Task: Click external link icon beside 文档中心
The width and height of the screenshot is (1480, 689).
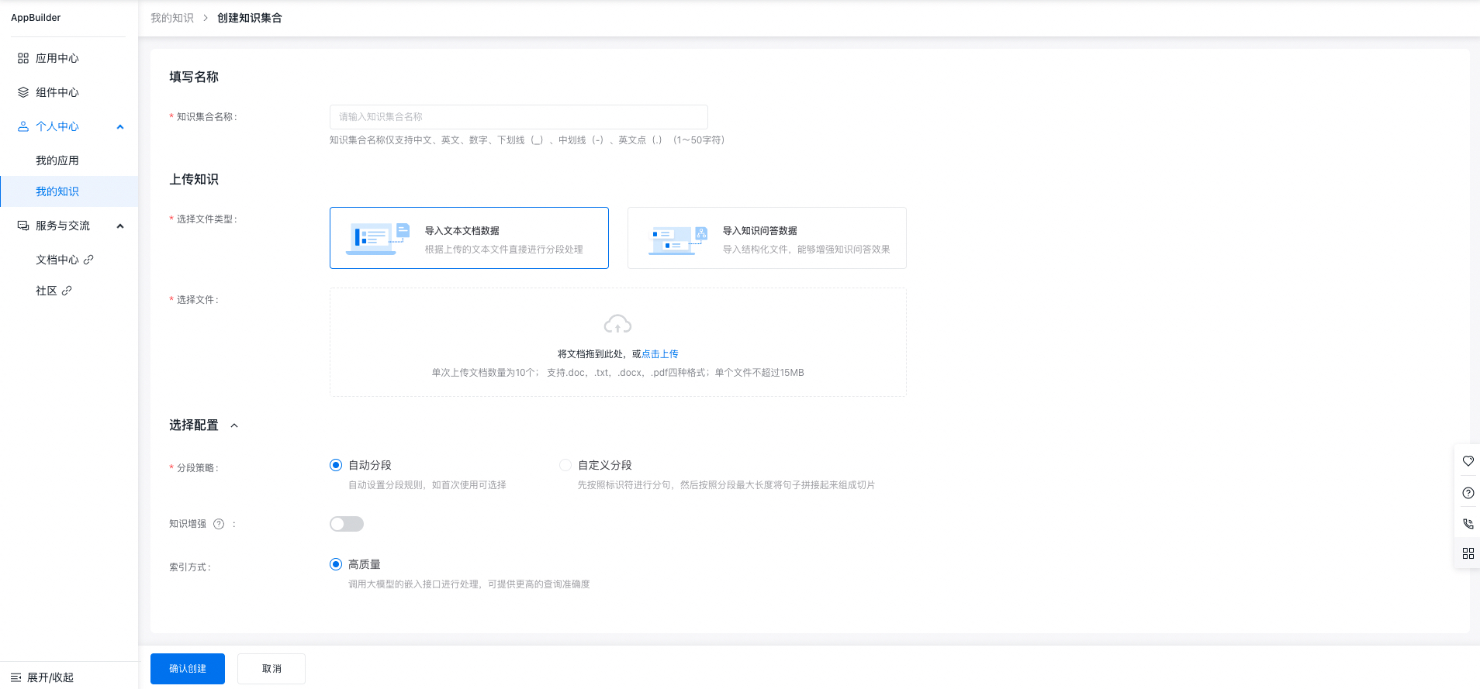Action: click(x=88, y=260)
